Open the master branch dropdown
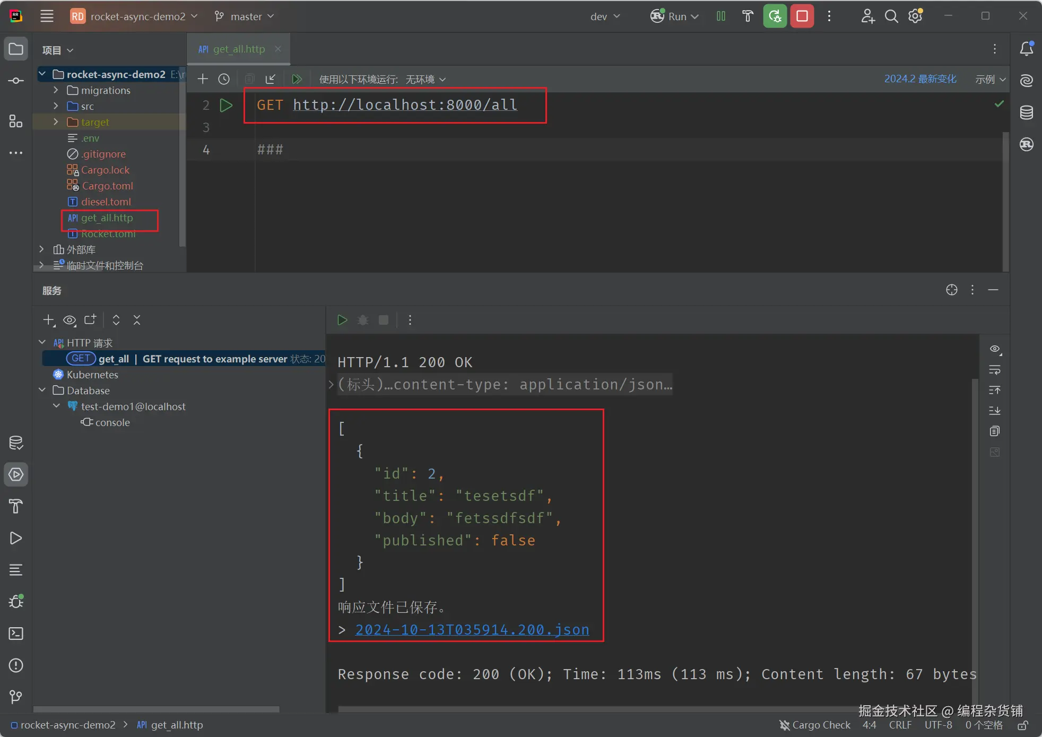The image size is (1042, 737). pos(244,16)
